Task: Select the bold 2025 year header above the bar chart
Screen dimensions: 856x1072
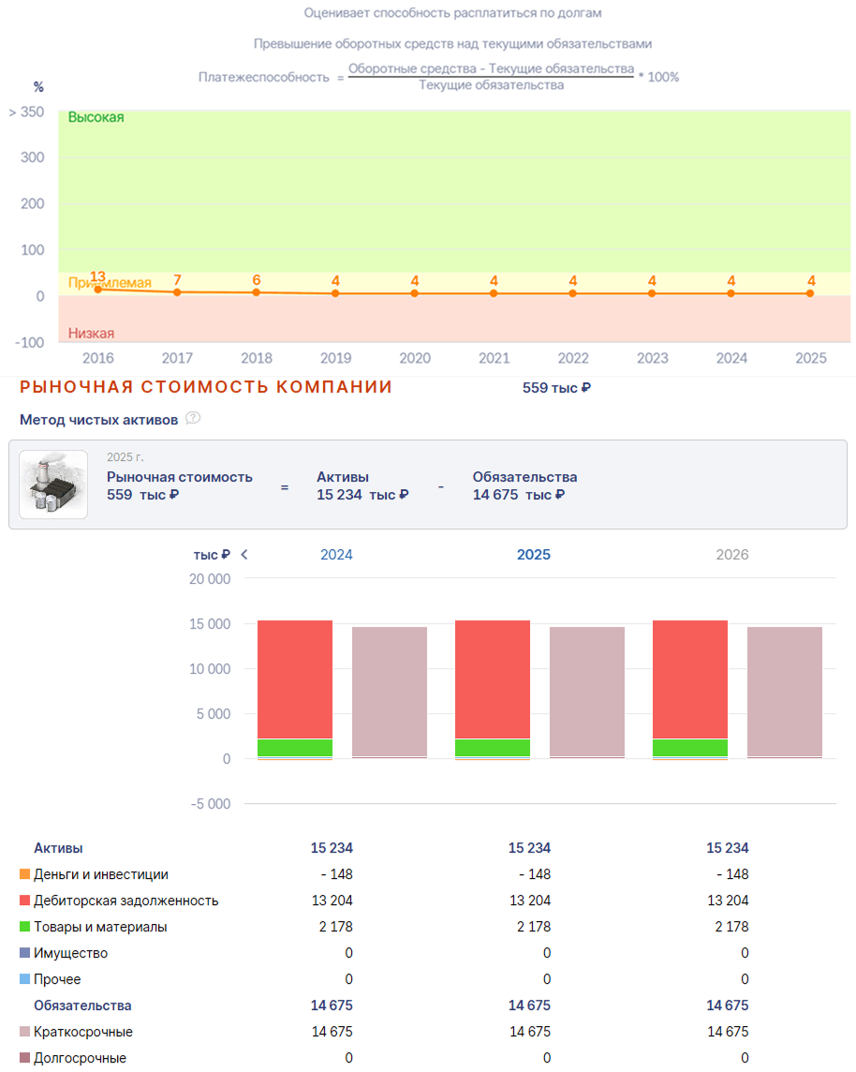Action: click(x=534, y=555)
